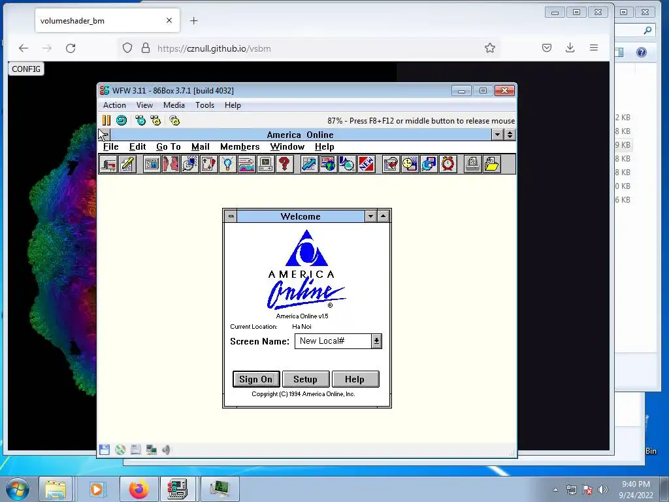The height and width of the screenshot is (502, 669).
Task: Click the CONFIG button in Firefox page
Action: coord(26,69)
